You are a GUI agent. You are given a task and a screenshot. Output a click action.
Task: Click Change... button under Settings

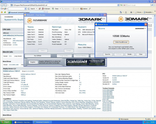(x=69, y=51)
